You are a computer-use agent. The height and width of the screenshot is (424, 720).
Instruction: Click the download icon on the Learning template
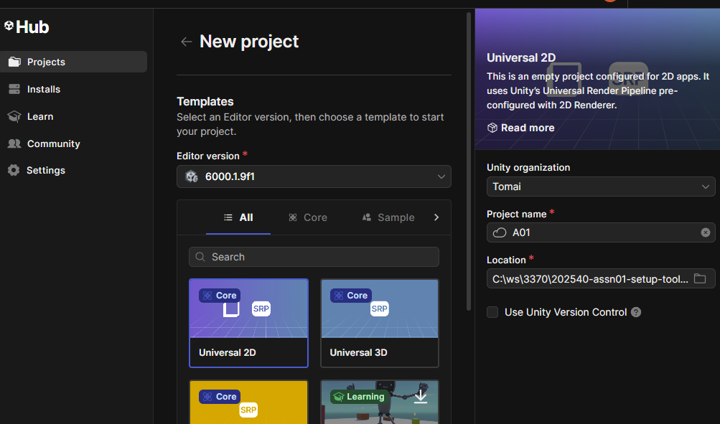[x=421, y=397]
